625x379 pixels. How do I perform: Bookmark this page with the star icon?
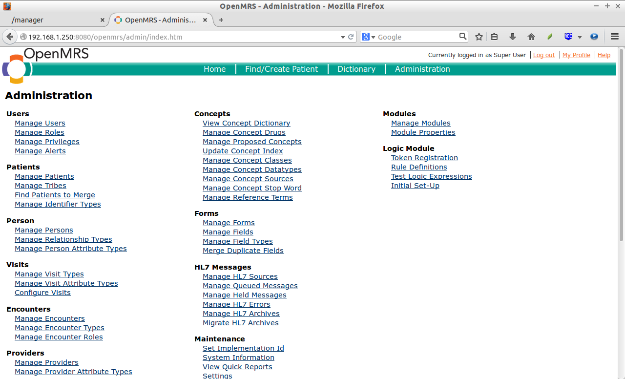coord(479,37)
